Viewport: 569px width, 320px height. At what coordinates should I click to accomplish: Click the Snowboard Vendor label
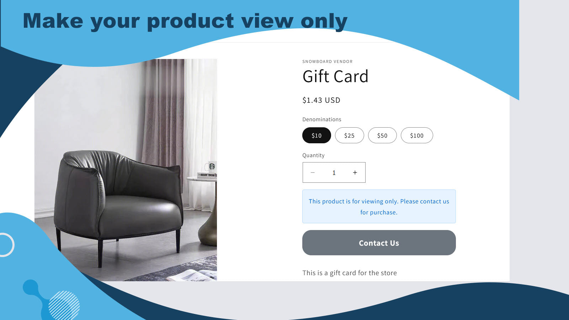328,62
